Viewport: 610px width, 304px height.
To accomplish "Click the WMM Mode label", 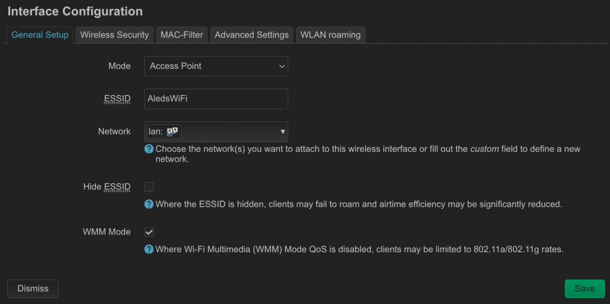I will click(107, 232).
